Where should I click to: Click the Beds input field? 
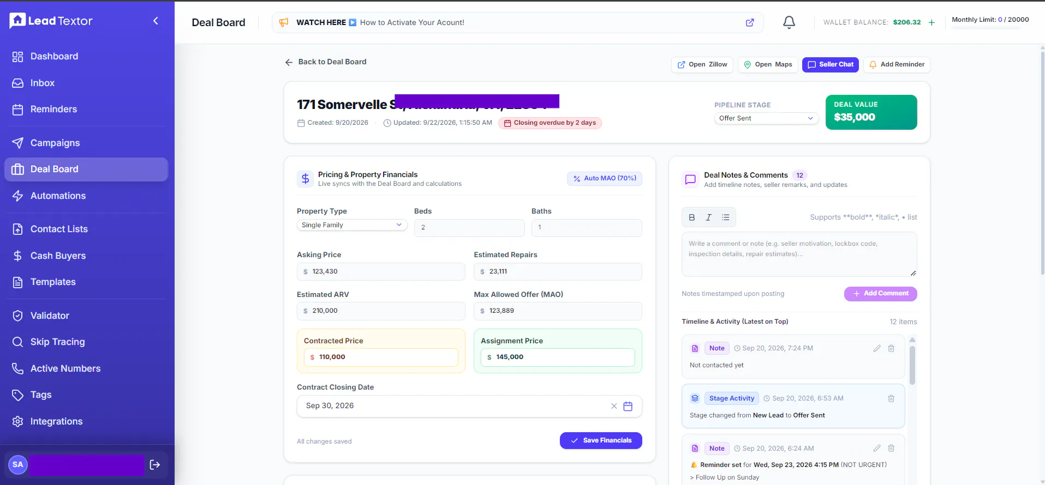pos(469,228)
